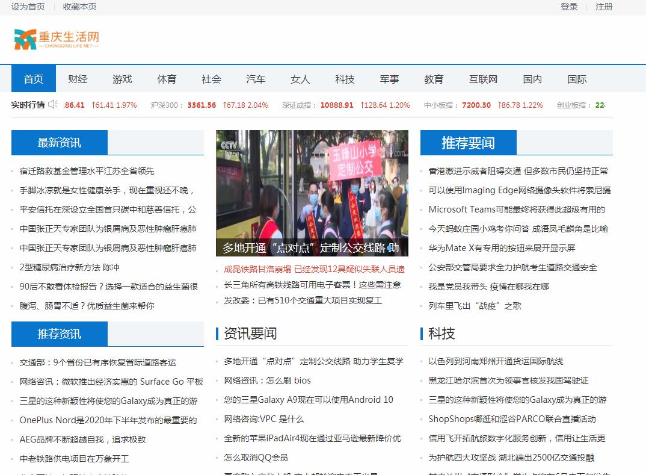Open the 首页 navigation tab

pyautogui.click(x=33, y=79)
